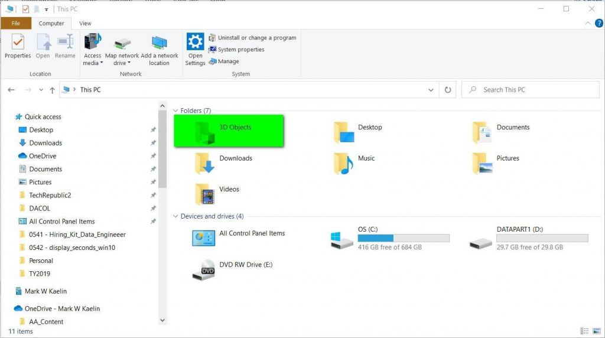Click Add a network location
The image size is (605, 338).
pyautogui.click(x=159, y=50)
